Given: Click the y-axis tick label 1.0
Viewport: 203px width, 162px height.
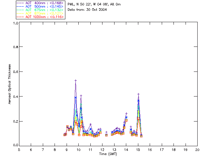Looking at the screenshot, I should tap(16, 23).
